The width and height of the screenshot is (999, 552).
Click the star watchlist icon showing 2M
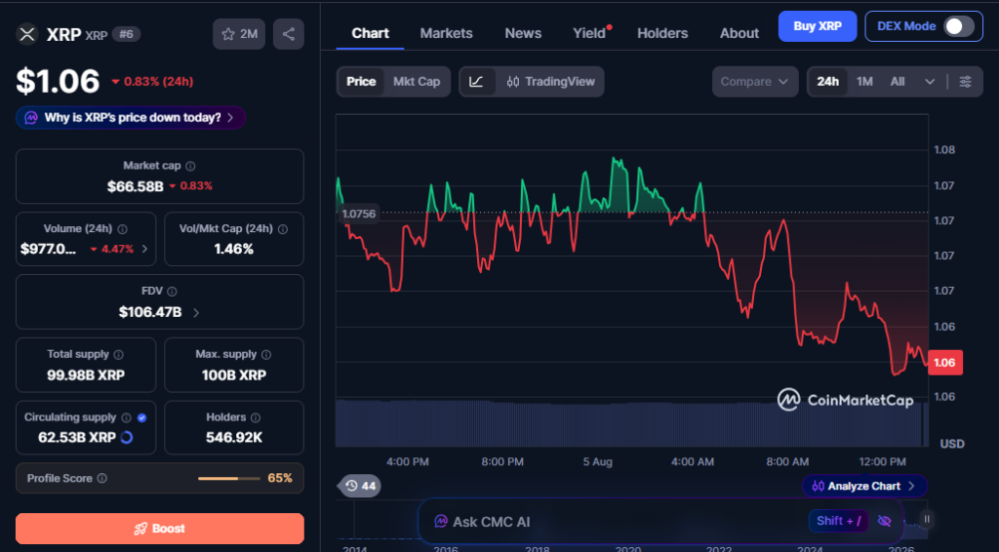(x=239, y=34)
